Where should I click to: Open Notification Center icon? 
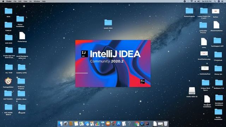pyautogui.click(x=222, y=1)
